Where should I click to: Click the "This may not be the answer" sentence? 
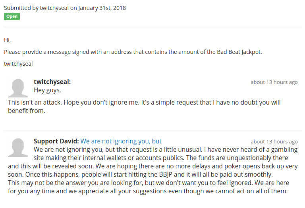click(149, 187)
